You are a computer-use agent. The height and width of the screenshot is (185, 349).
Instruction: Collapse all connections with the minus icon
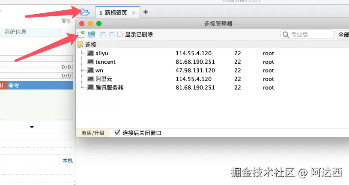tap(103, 35)
